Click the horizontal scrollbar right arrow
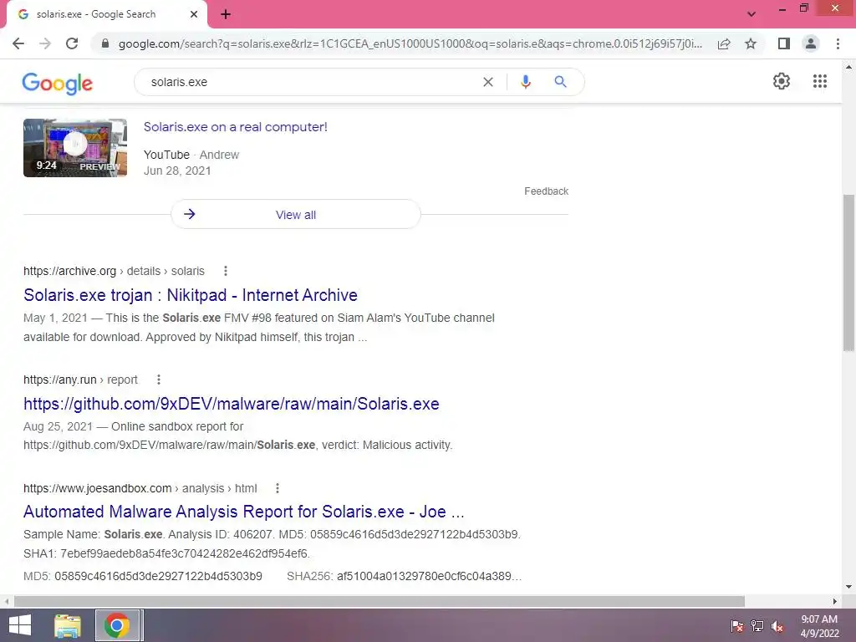This screenshot has height=642, width=856. point(834,601)
